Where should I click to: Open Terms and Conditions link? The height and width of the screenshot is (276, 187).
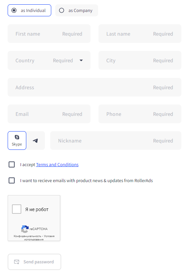57,164
